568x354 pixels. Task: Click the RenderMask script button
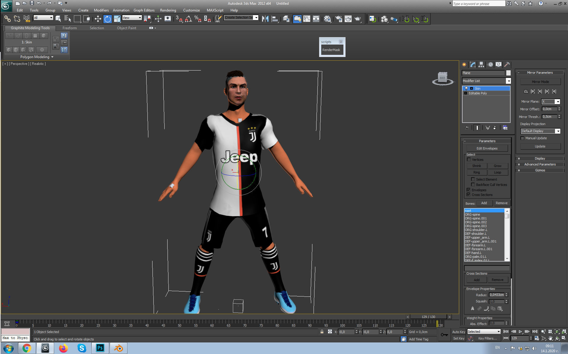click(x=331, y=50)
